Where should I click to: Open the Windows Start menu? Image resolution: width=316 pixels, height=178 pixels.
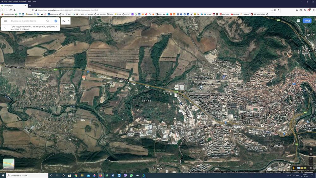3,175
